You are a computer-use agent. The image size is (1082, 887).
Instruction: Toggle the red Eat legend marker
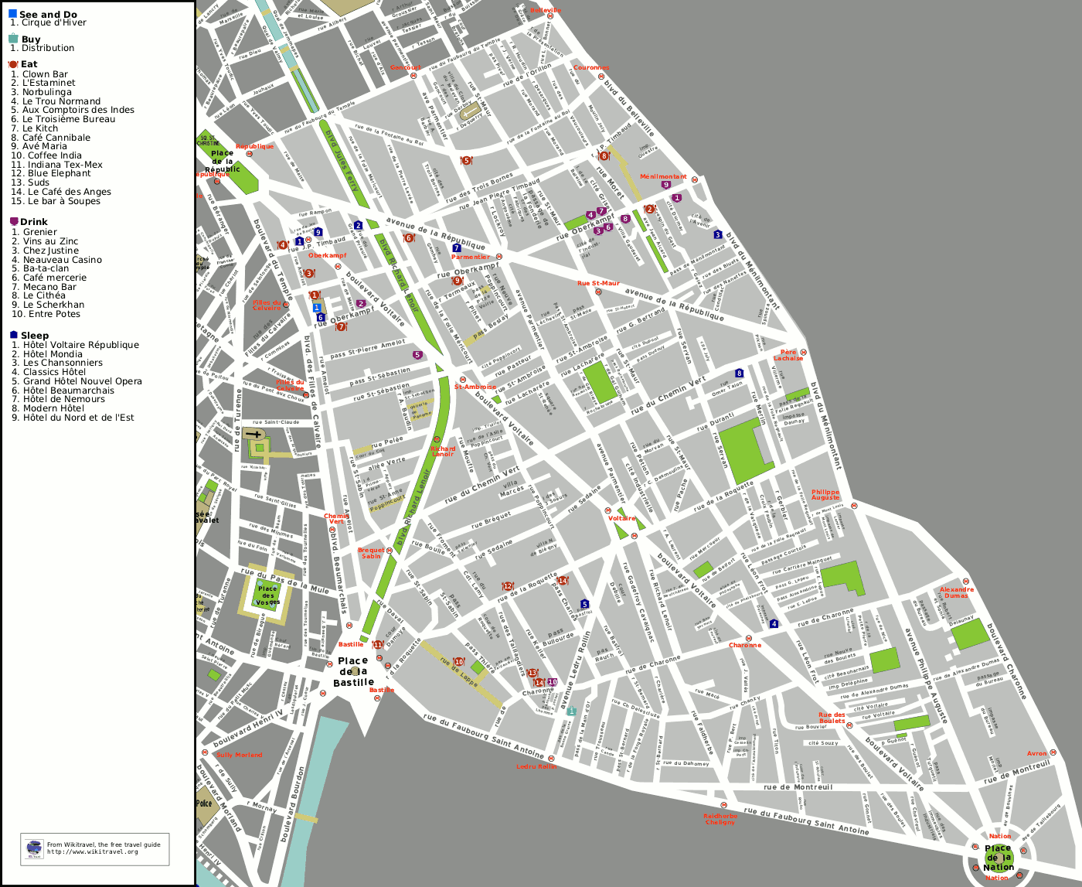pos(14,64)
